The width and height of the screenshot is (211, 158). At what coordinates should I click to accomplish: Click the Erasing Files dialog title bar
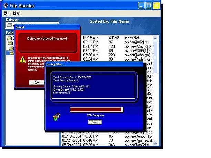coord(94,64)
